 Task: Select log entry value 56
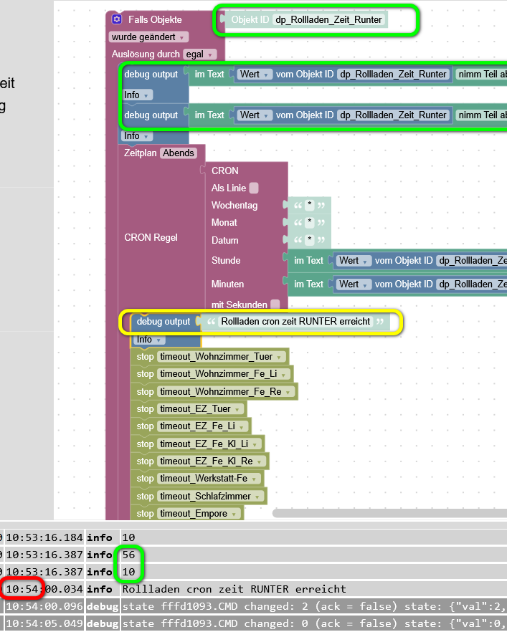128,555
